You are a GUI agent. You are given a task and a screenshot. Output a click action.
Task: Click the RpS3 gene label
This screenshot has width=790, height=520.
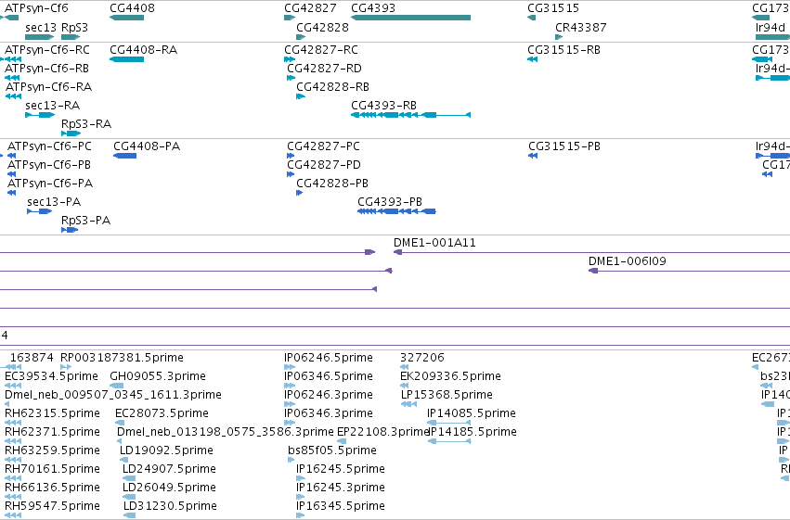[x=74, y=27]
